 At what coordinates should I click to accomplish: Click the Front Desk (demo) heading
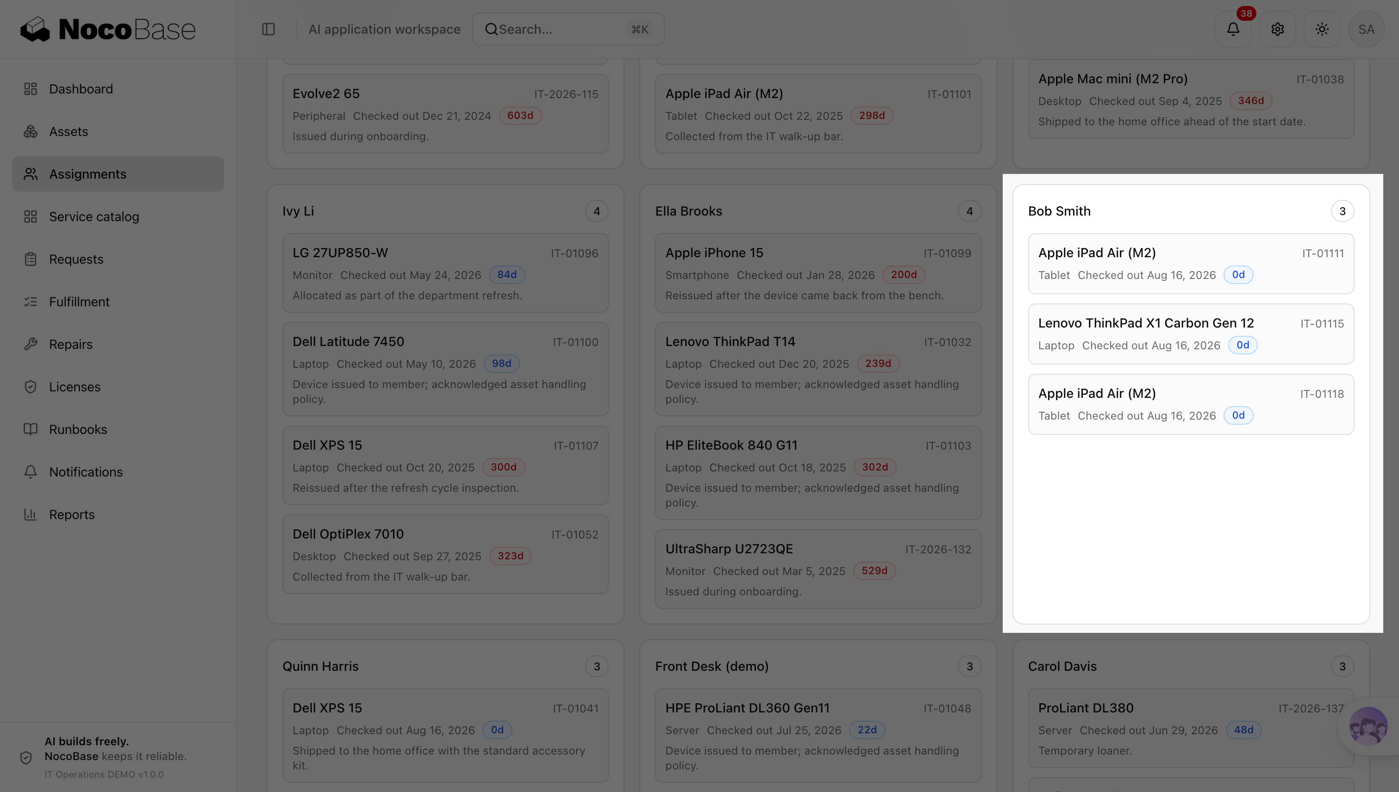[712, 666]
